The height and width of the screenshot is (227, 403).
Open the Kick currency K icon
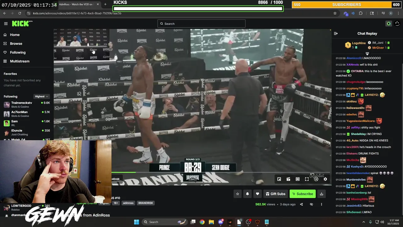(389, 24)
